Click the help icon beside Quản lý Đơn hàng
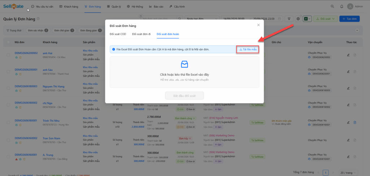This screenshot has width=370, height=176. (x=38, y=19)
